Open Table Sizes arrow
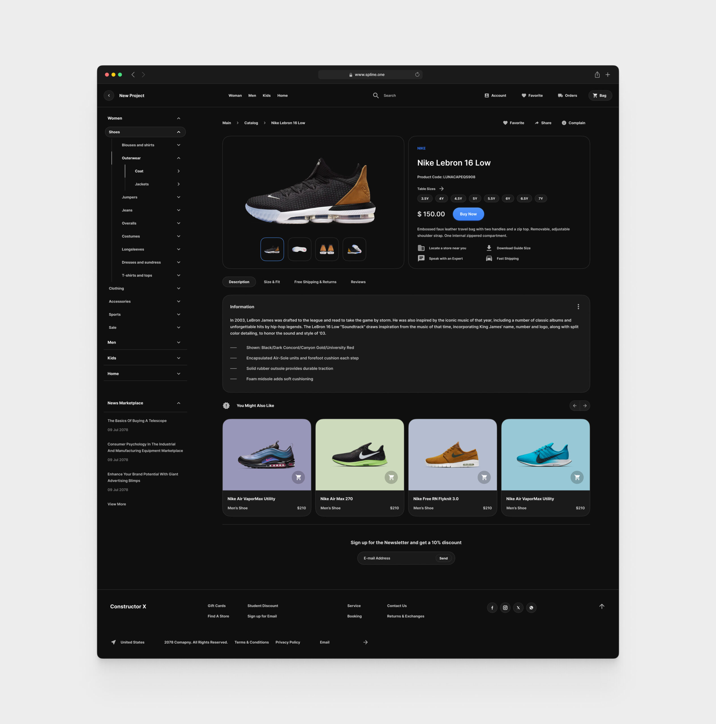This screenshot has width=716, height=724. 441,189
